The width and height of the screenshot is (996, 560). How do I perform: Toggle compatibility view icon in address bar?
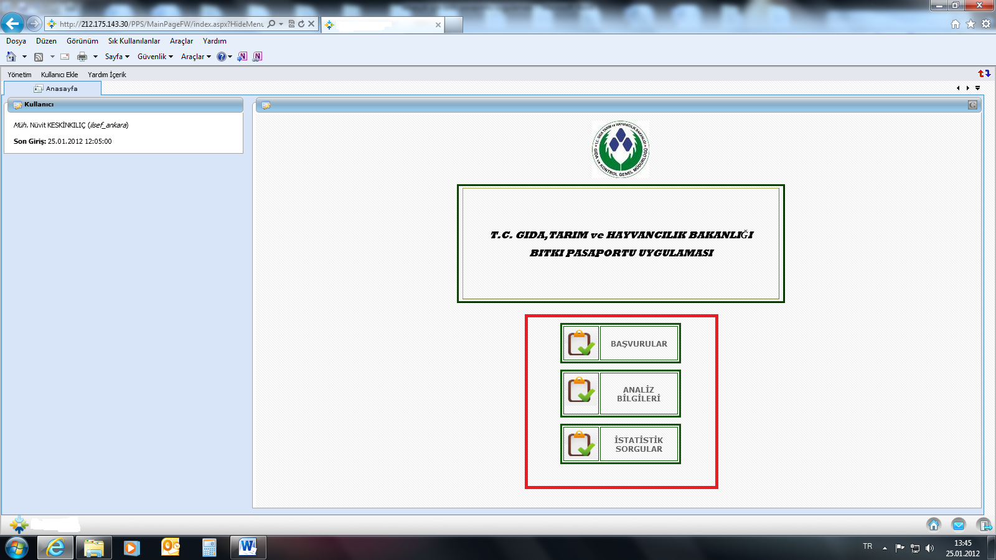click(291, 24)
